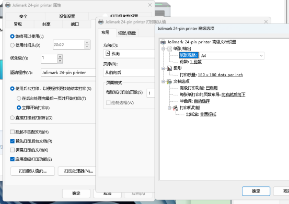Switch to the 共享 tab

[46, 24]
